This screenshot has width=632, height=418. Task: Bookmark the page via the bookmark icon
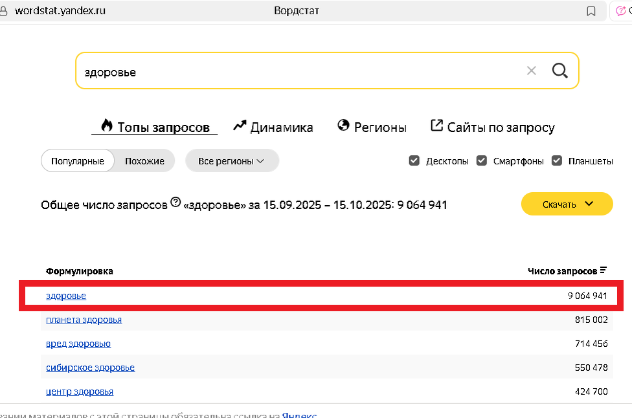click(x=590, y=10)
